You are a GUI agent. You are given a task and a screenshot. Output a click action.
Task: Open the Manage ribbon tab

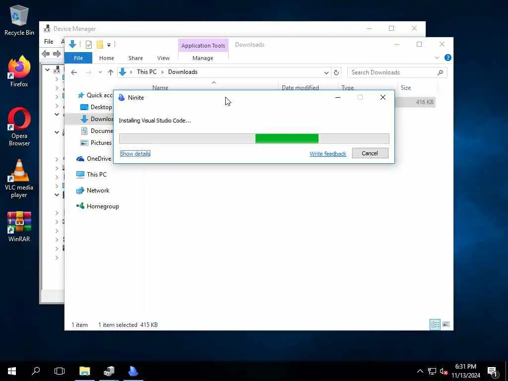[x=203, y=58]
